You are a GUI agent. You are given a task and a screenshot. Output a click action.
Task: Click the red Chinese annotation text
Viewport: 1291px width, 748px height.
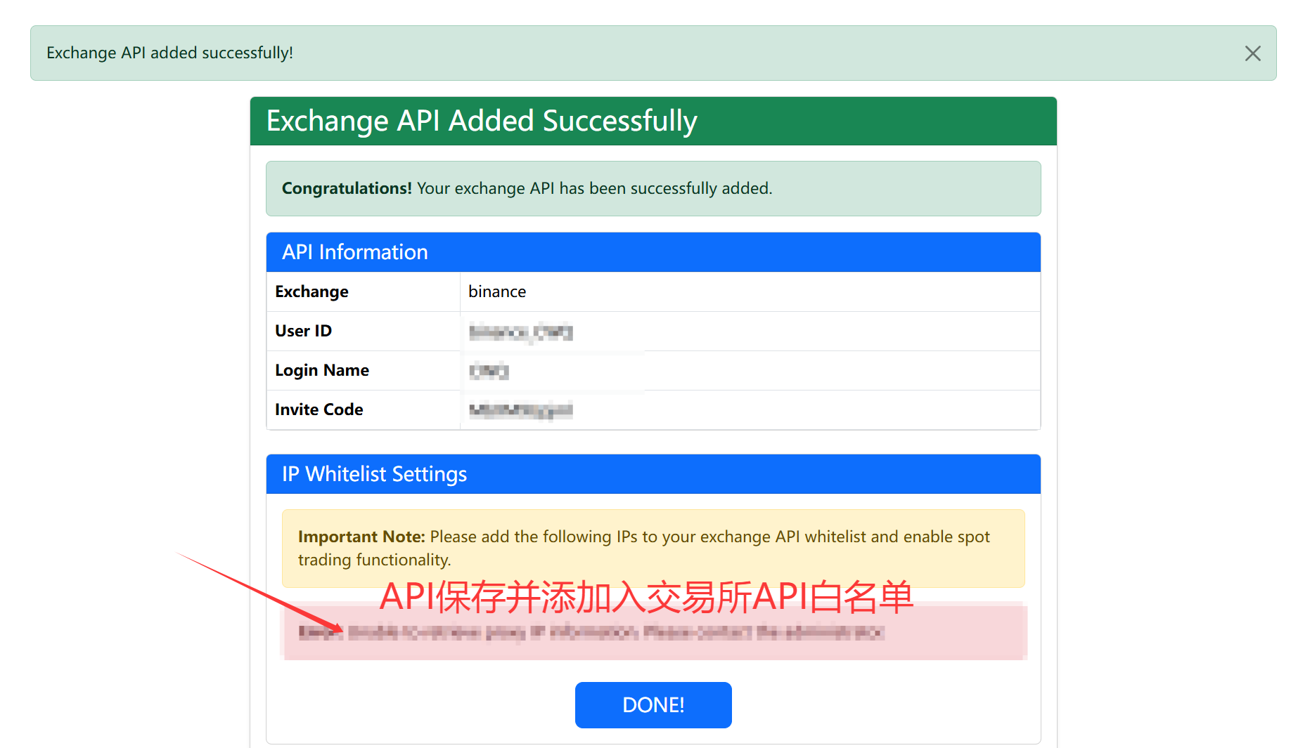point(647,598)
